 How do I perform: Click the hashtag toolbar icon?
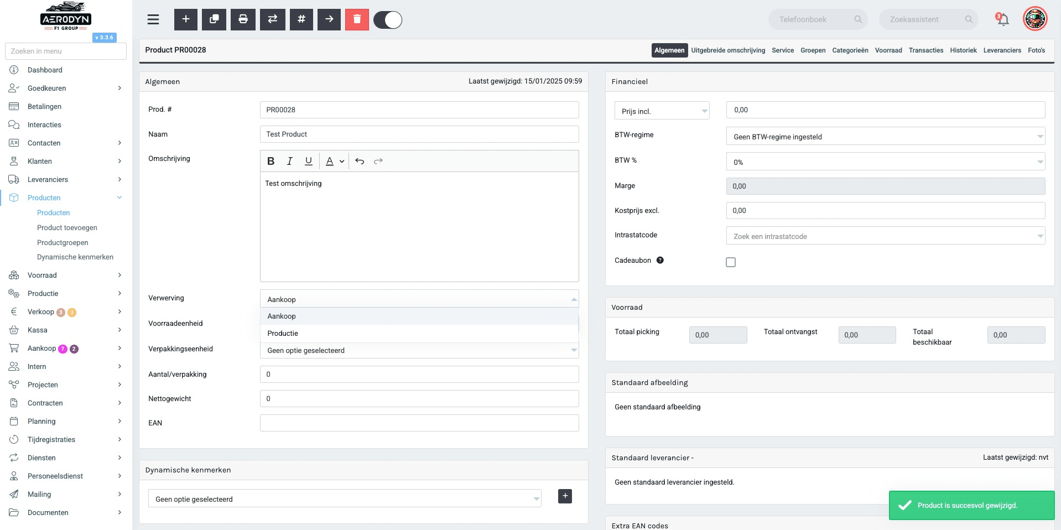pos(301,19)
